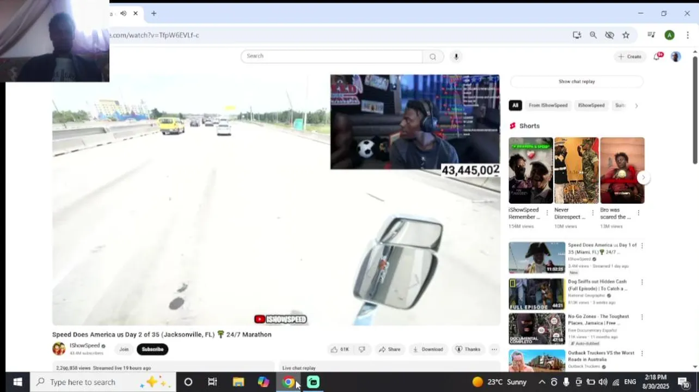Click the Share button
The image size is (699, 392).
click(390, 350)
